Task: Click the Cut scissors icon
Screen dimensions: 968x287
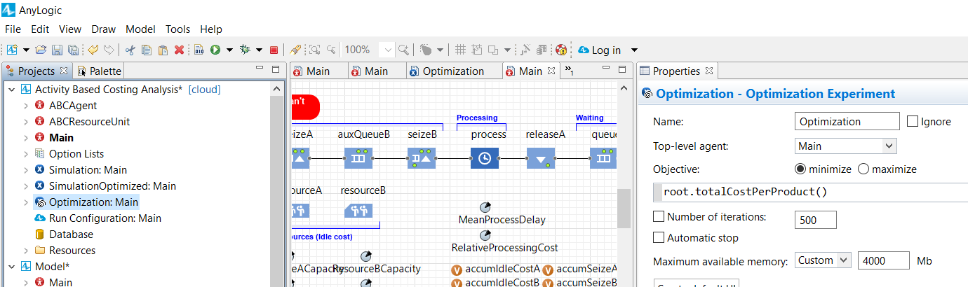Action: (x=130, y=50)
